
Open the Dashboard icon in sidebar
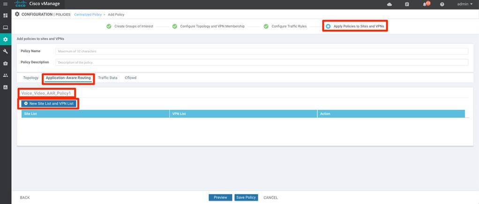5,15
